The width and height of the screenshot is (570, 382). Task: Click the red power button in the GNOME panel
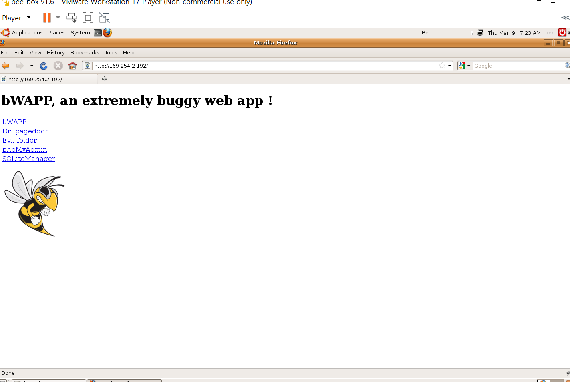(562, 32)
